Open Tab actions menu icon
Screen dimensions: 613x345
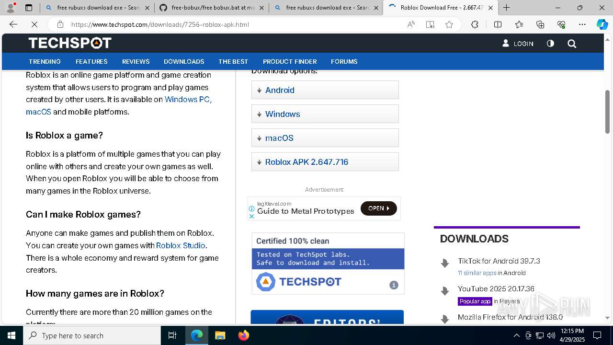tap(29, 8)
